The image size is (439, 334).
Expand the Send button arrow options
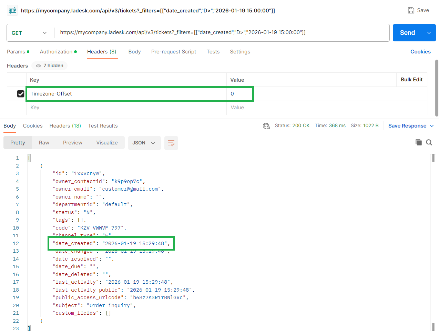(x=429, y=33)
